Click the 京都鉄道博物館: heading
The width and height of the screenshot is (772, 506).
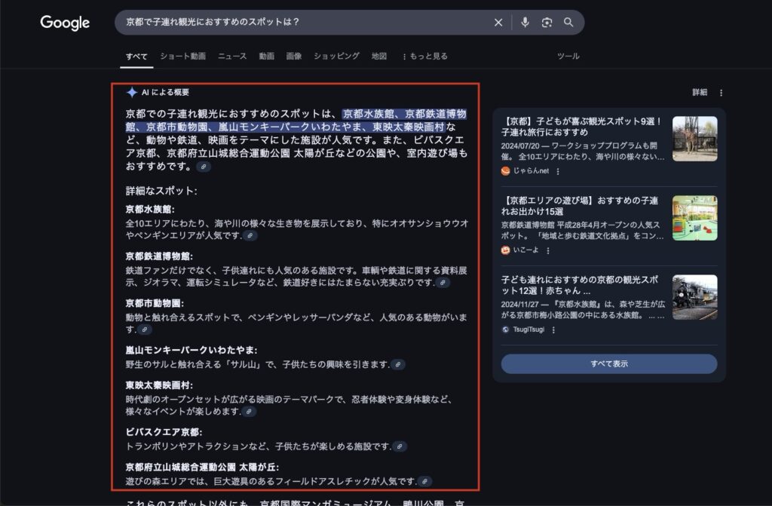pyautogui.click(x=160, y=256)
